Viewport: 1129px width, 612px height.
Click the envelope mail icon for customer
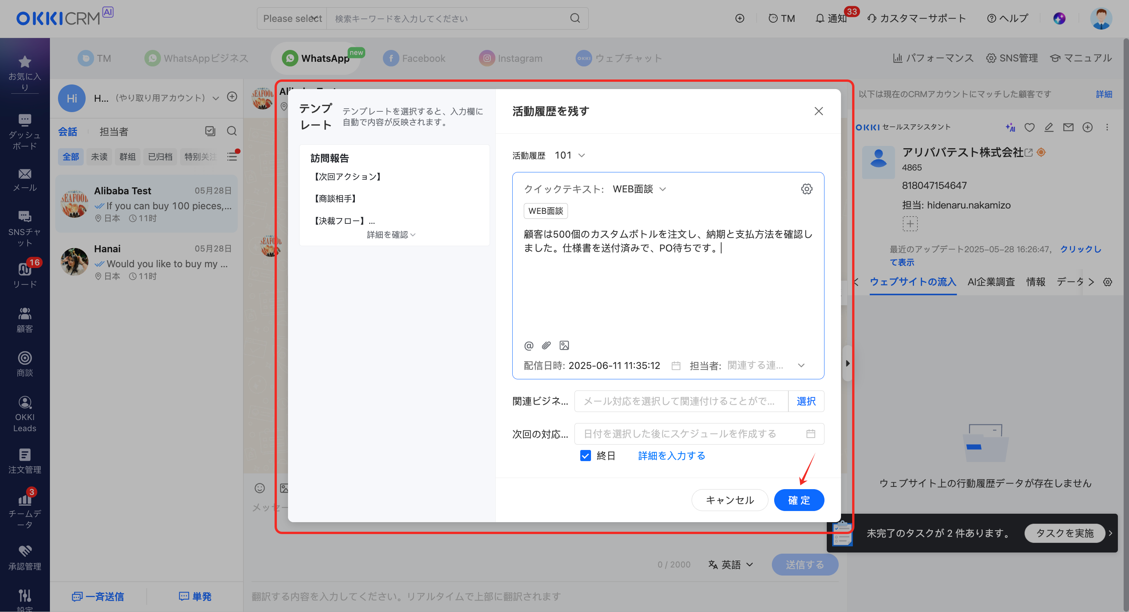(1068, 127)
